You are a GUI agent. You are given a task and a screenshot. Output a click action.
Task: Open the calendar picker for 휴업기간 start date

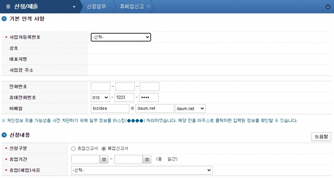click(x=104, y=159)
